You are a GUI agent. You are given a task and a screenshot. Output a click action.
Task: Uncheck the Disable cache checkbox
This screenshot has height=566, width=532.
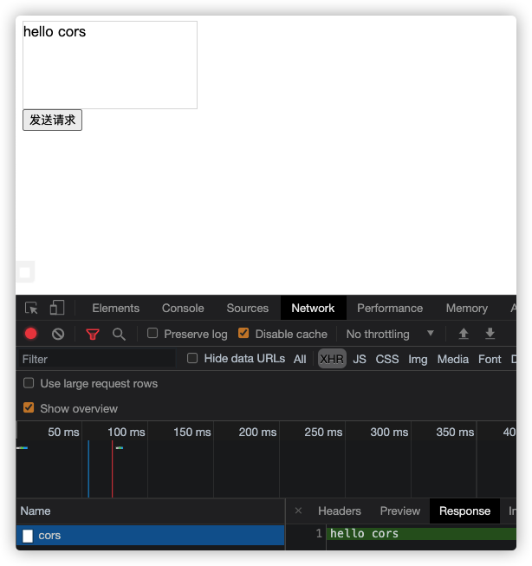pyautogui.click(x=243, y=333)
